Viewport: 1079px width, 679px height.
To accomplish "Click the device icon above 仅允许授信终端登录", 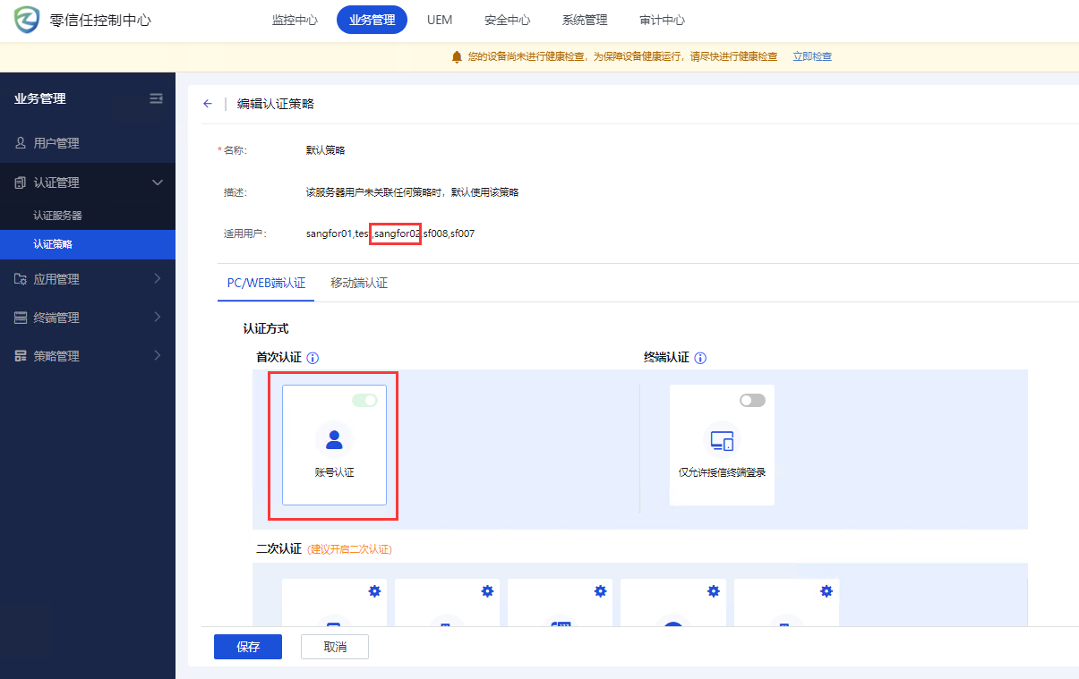I will 722,439.
